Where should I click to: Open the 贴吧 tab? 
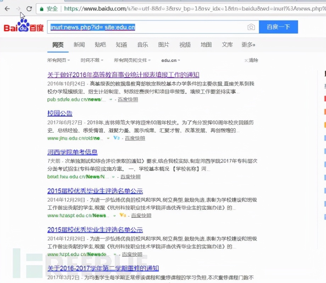100,45
